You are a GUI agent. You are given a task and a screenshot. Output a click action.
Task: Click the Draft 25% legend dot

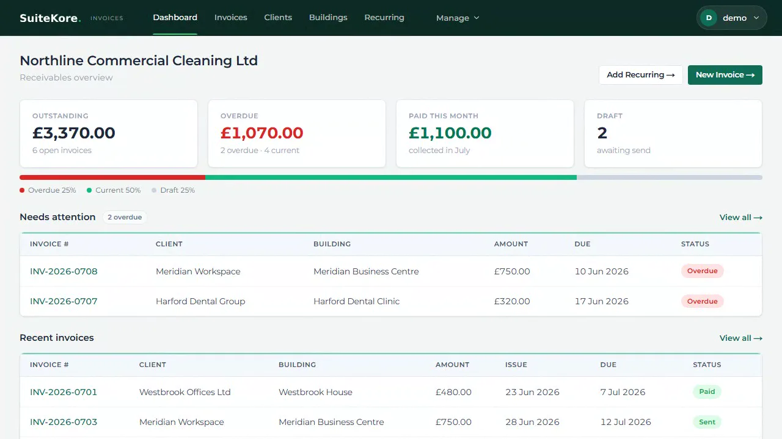coord(154,190)
